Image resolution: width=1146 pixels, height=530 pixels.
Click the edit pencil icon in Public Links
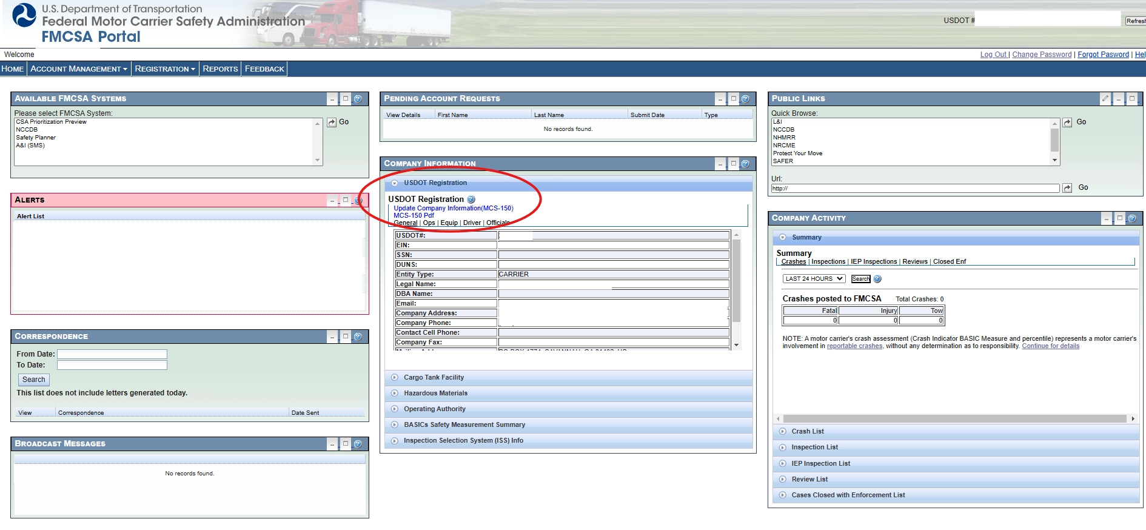[x=1105, y=98]
